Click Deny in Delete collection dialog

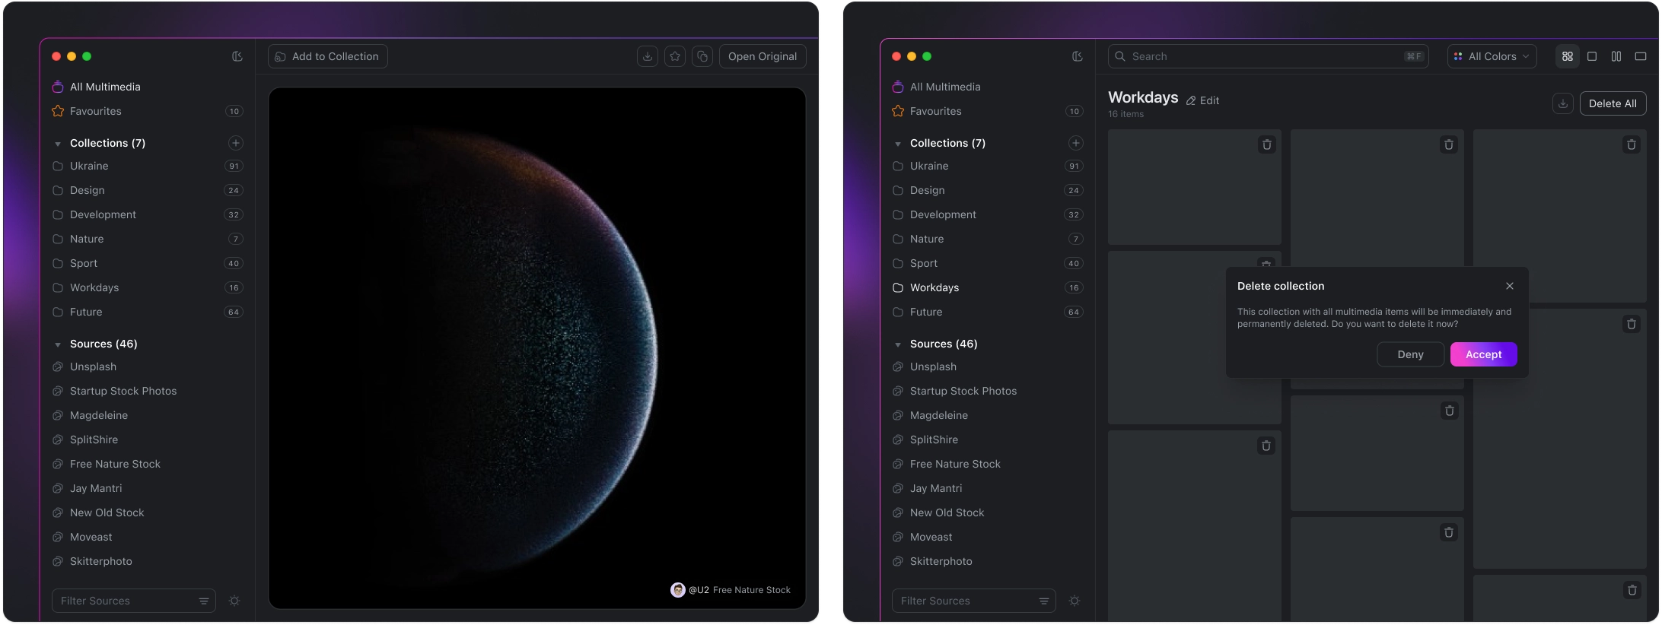click(1410, 354)
